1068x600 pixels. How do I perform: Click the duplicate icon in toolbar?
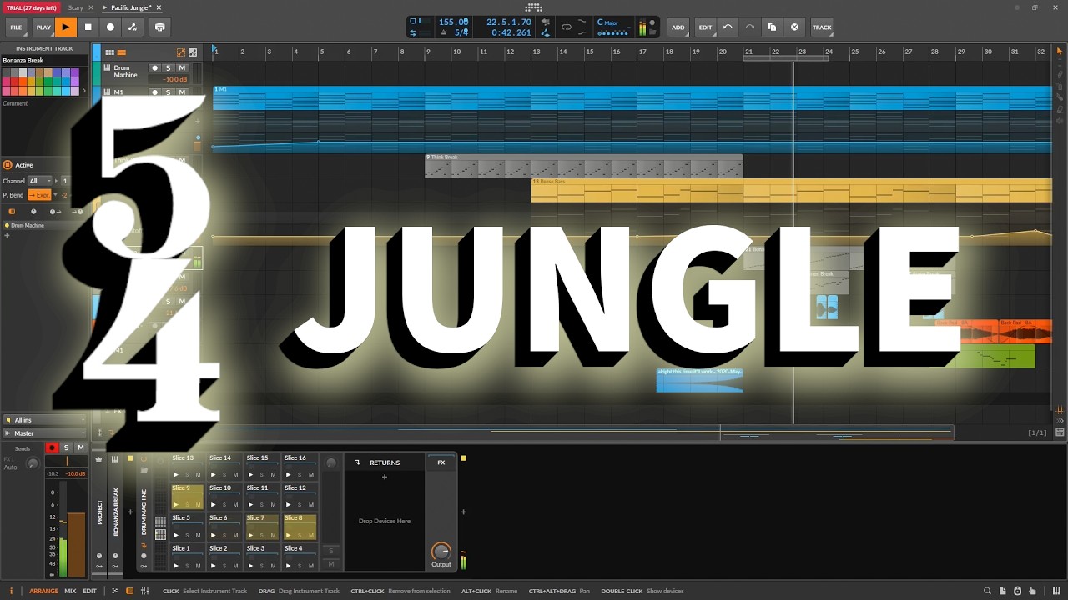tap(772, 27)
